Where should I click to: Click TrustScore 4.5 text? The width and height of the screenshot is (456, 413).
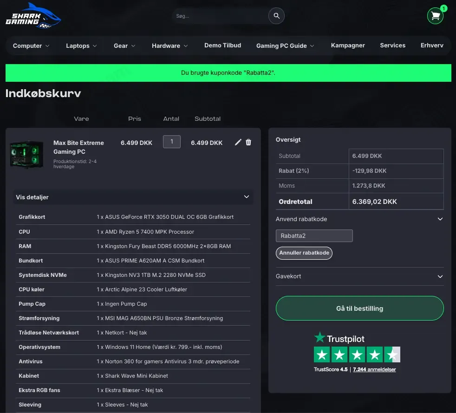(330, 369)
